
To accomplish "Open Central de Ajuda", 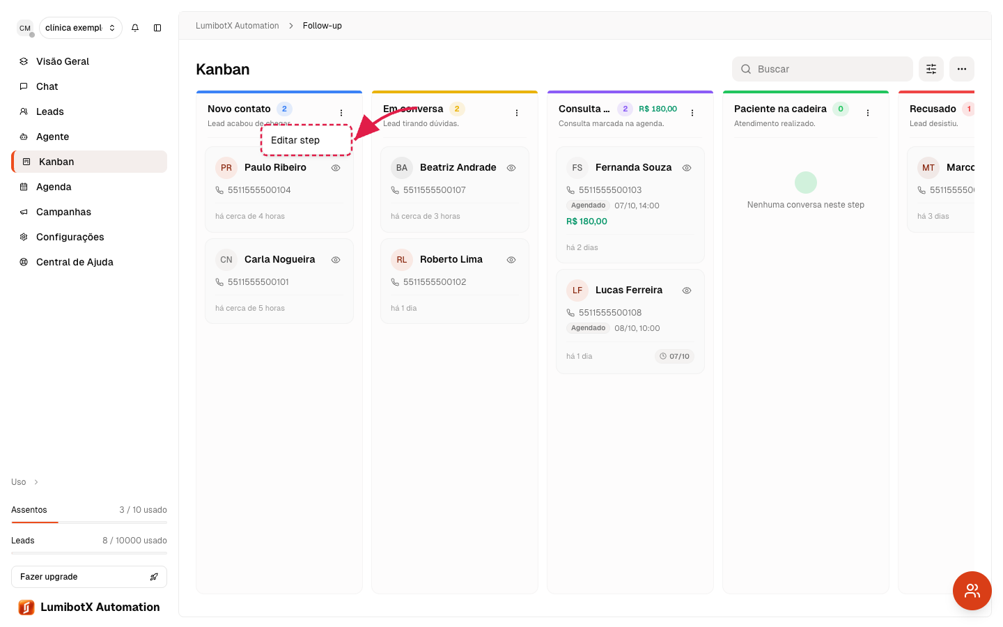I will coord(89,262).
